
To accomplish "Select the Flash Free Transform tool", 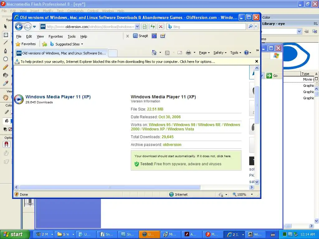I will coord(6,35).
